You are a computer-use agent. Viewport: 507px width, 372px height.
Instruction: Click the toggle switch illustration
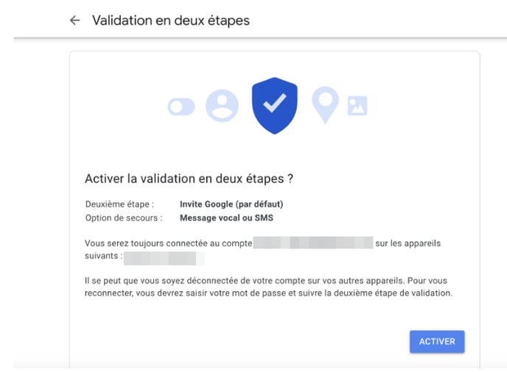[181, 107]
